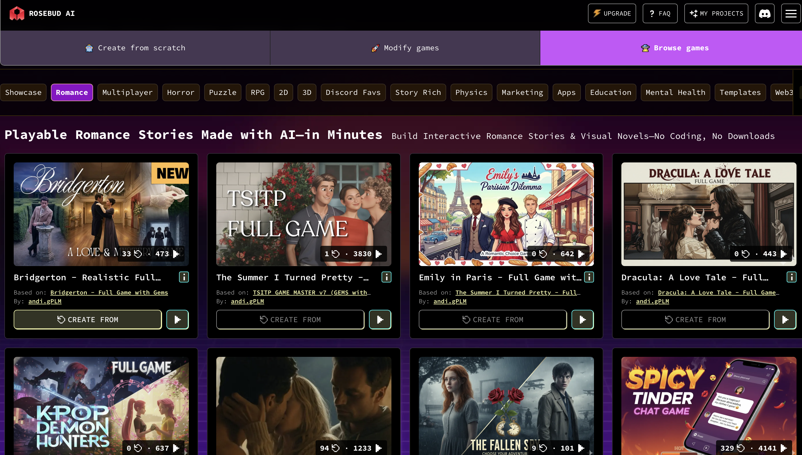
Task: Open andi.gPLM author link under Dracula
Action: tap(652, 301)
